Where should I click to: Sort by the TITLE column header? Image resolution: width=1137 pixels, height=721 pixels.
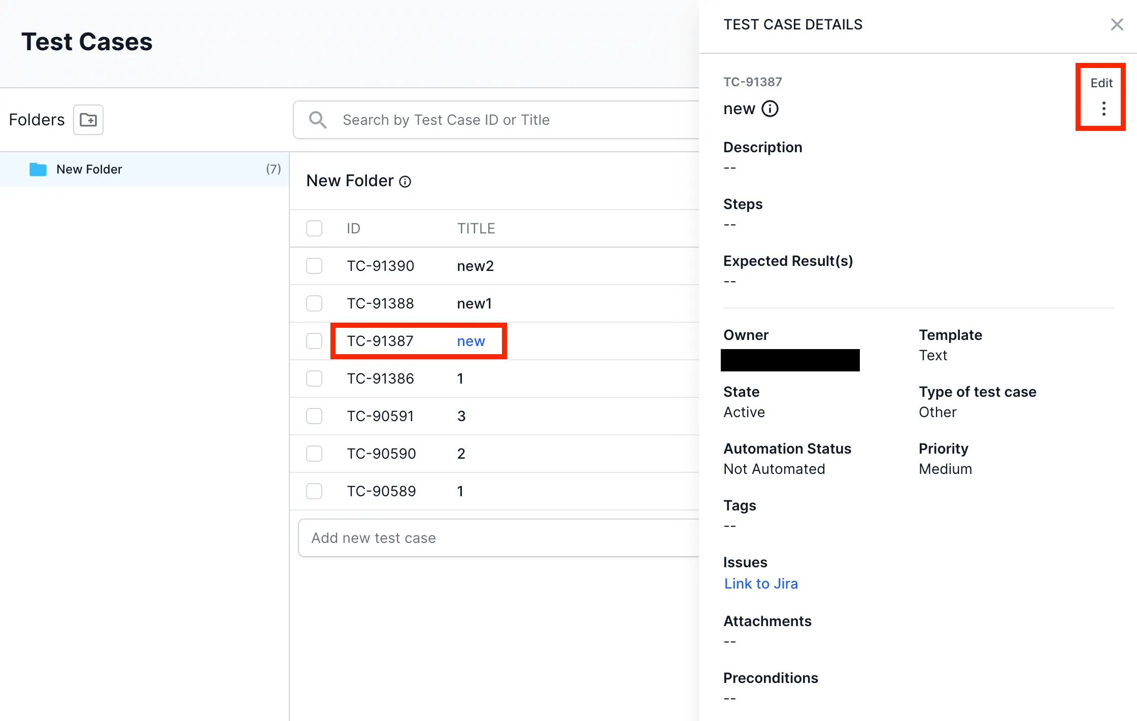pyautogui.click(x=476, y=228)
